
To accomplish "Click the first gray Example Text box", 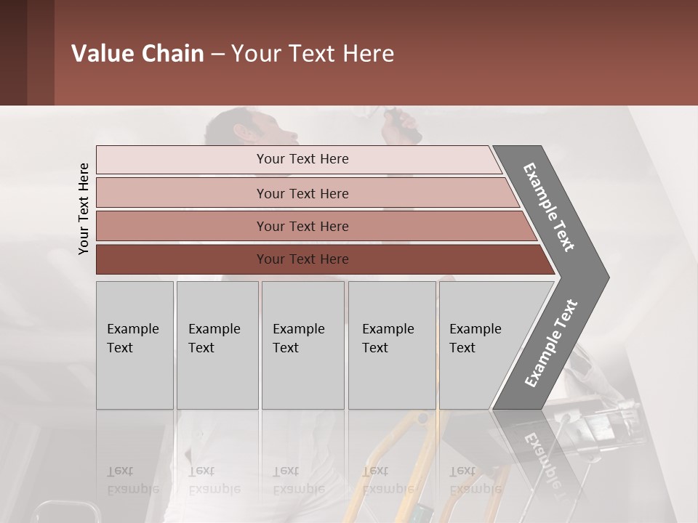I will coord(135,345).
